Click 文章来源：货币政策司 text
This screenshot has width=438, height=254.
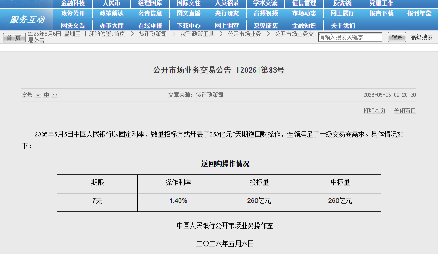(x=196, y=95)
